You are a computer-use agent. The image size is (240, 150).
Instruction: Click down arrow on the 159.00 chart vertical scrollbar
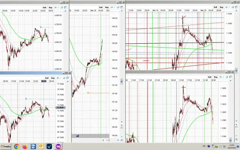pyautogui.click(x=122, y=122)
